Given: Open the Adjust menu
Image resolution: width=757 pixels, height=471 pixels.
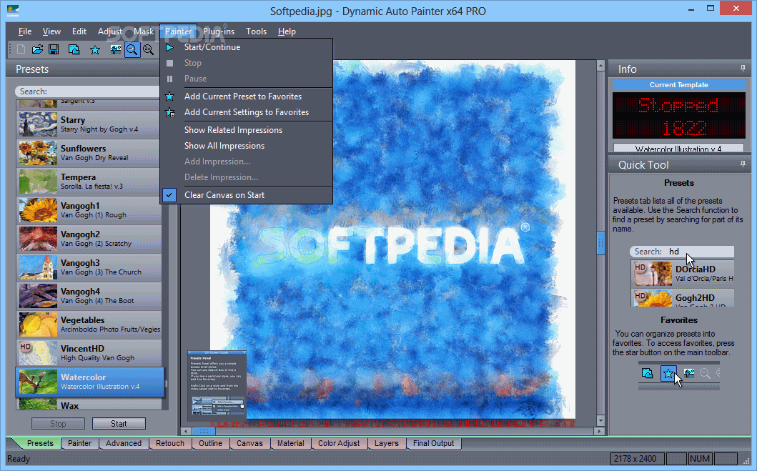Looking at the screenshot, I should click(109, 31).
